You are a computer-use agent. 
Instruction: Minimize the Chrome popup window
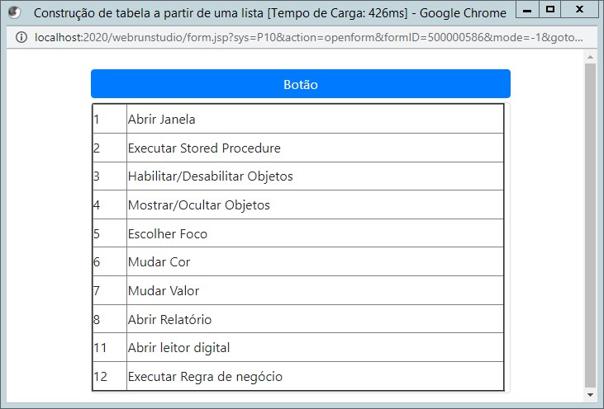click(x=524, y=9)
